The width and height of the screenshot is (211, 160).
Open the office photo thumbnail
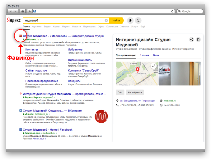pyautogui.click(x=180, y=73)
